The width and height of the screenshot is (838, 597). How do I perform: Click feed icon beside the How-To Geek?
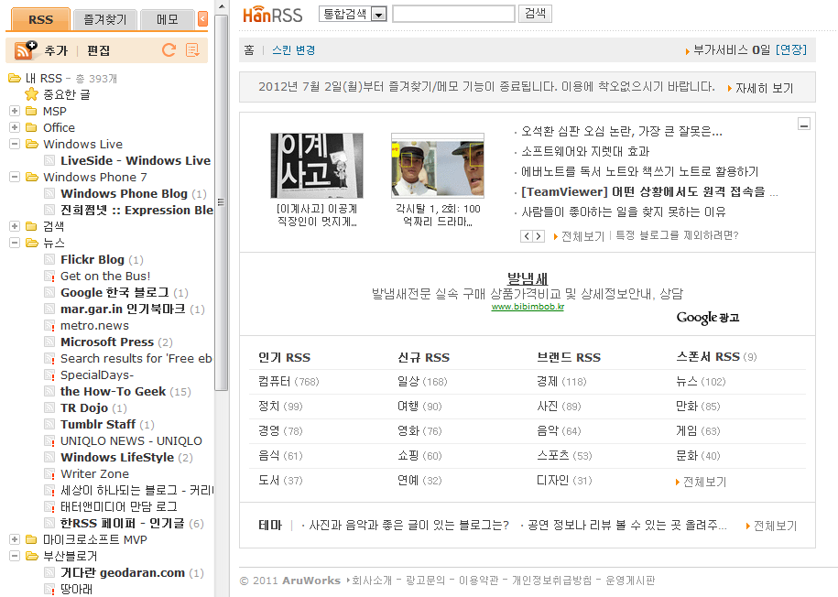pyautogui.click(x=49, y=391)
